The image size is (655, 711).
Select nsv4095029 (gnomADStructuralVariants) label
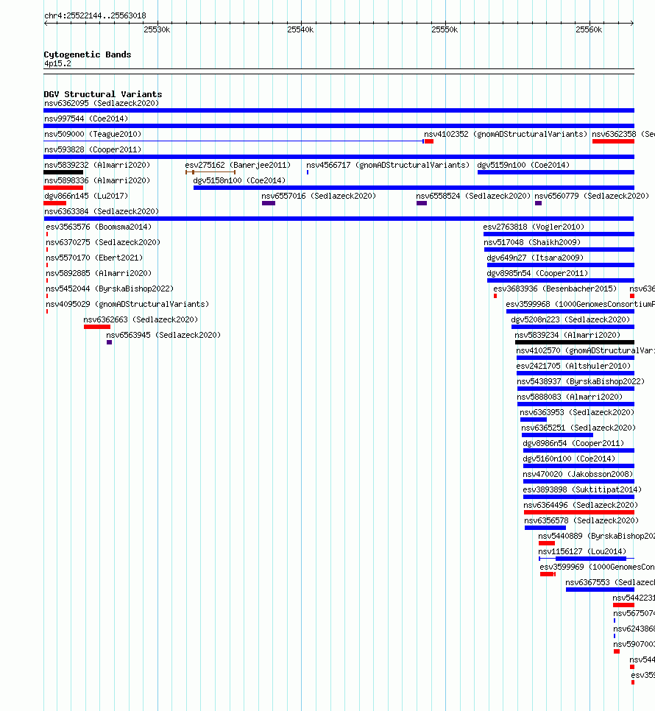127,304
